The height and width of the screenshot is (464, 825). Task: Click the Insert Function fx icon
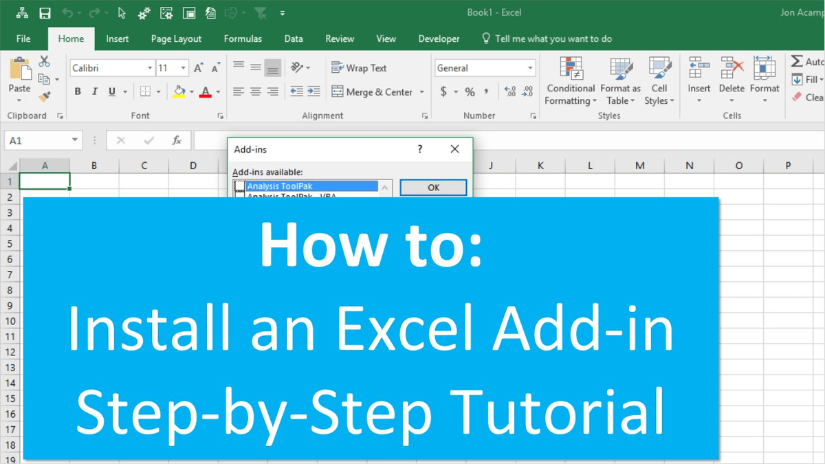177,140
